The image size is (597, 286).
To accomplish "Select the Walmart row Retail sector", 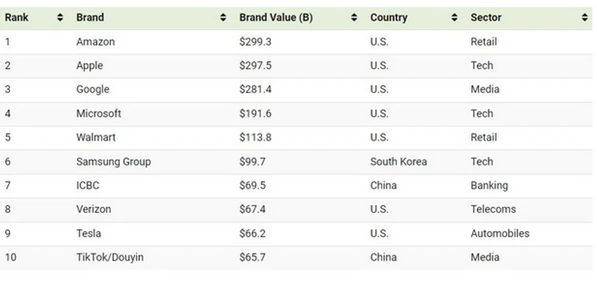I will [484, 138].
